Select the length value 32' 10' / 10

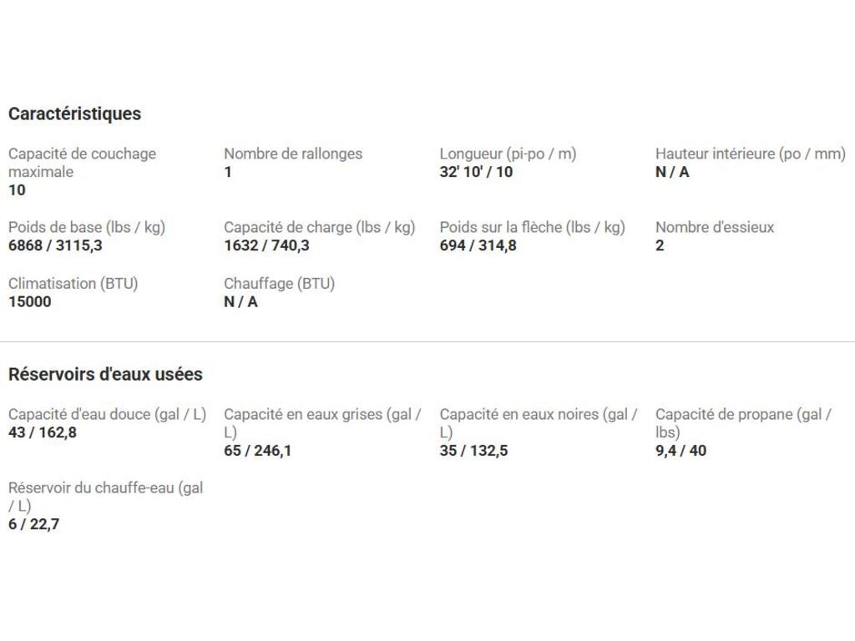click(x=476, y=172)
